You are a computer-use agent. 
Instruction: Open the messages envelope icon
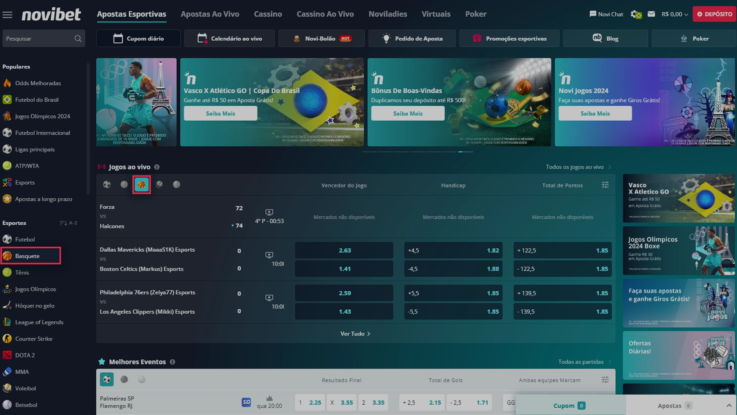pos(651,14)
